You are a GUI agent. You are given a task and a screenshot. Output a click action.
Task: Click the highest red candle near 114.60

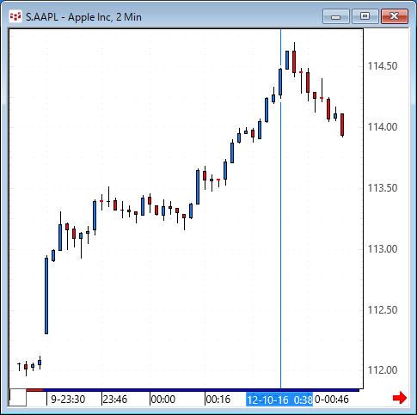[294, 62]
